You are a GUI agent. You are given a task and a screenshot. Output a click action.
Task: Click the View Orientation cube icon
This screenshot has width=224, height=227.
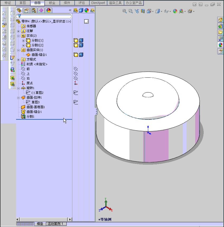pos(149,11)
